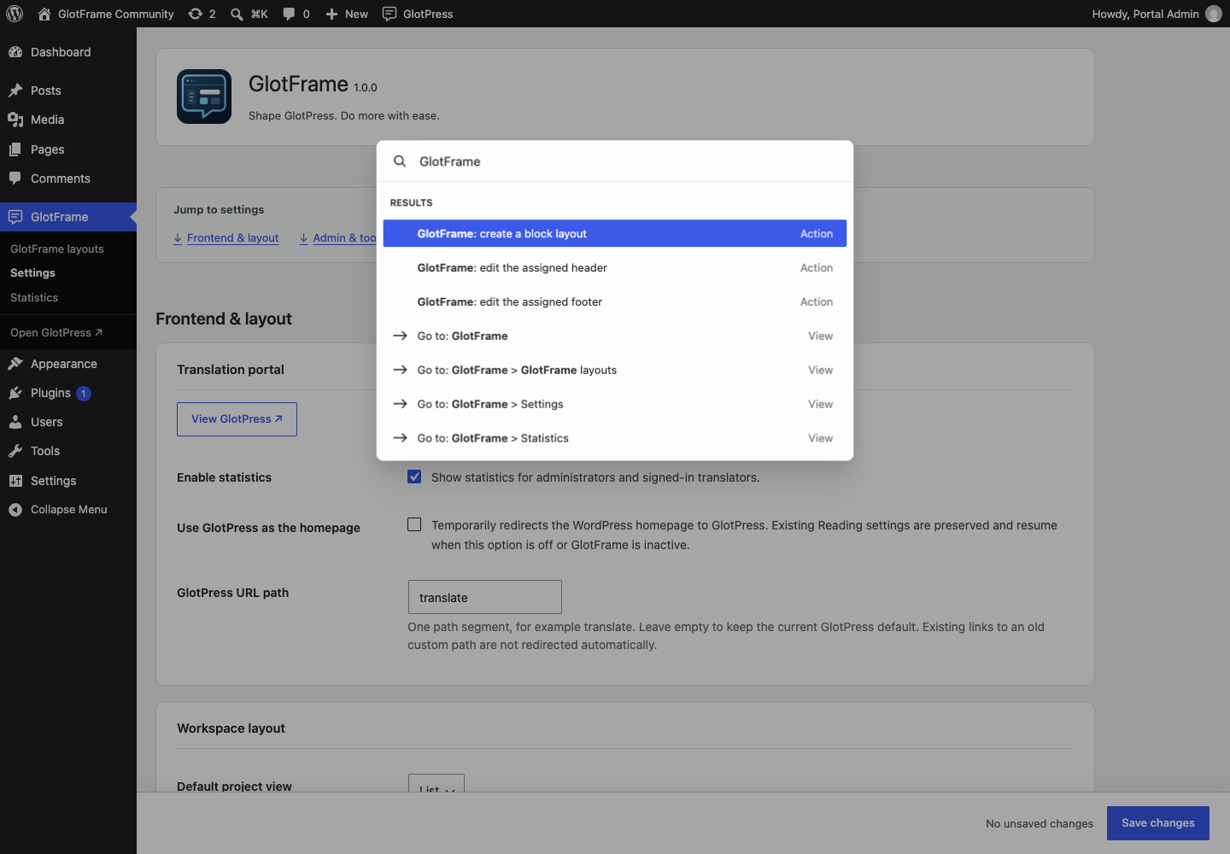Open Statistics submenu item in the sidebar
Screen dimensions: 1230x854
(x=34, y=297)
